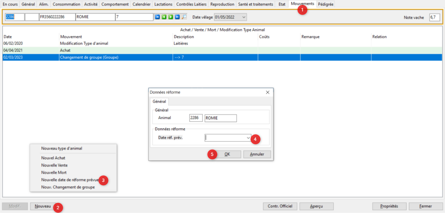Open the Aperçu preview button
The width and height of the screenshot is (445, 213).
[316, 206]
